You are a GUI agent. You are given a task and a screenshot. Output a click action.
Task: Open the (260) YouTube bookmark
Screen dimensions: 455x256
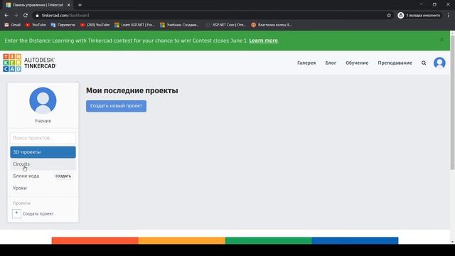pyautogui.click(x=95, y=25)
